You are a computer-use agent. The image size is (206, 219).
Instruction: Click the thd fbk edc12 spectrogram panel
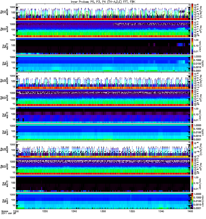pos(103,115)
